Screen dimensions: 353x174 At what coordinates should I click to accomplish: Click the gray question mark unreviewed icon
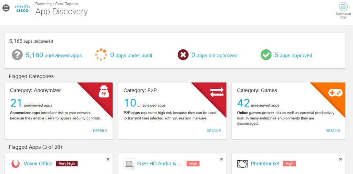tap(17, 55)
